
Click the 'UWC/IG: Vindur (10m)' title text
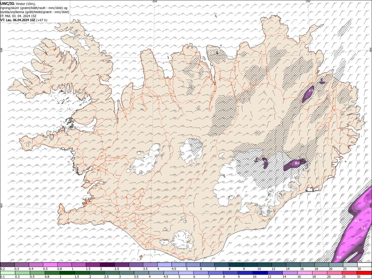click(18, 3)
